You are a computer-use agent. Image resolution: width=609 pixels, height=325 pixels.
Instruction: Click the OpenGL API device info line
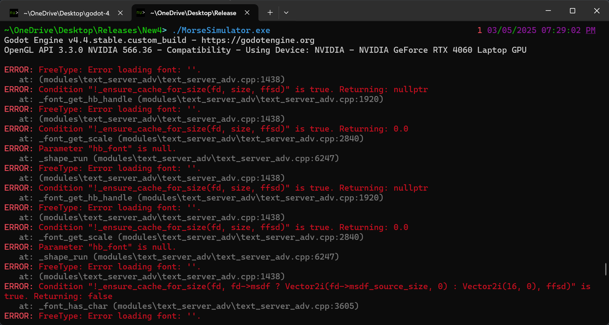point(265,50)
